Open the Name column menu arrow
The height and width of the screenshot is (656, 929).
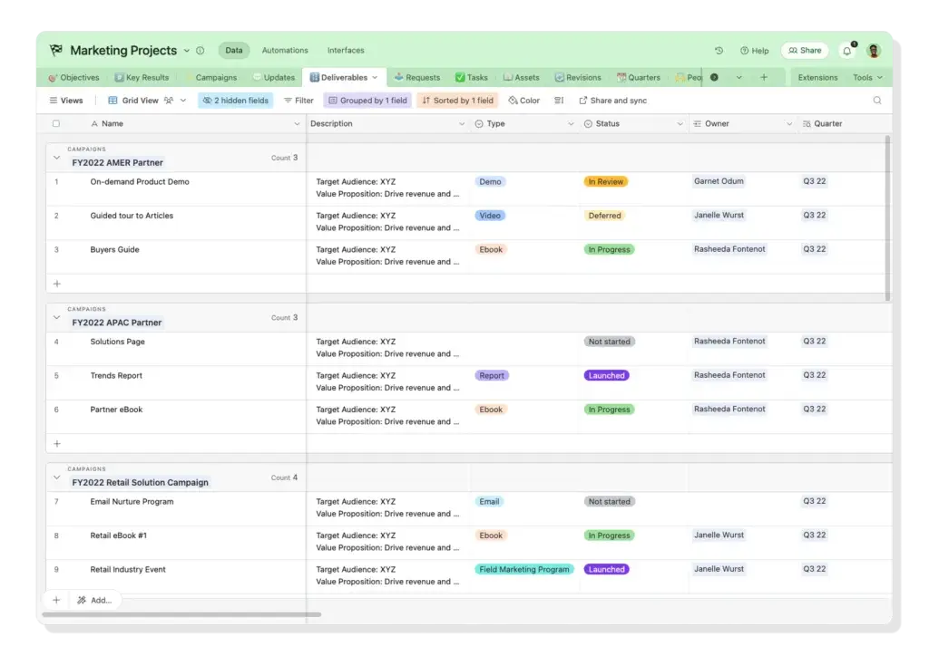click(x=297, y=123)
